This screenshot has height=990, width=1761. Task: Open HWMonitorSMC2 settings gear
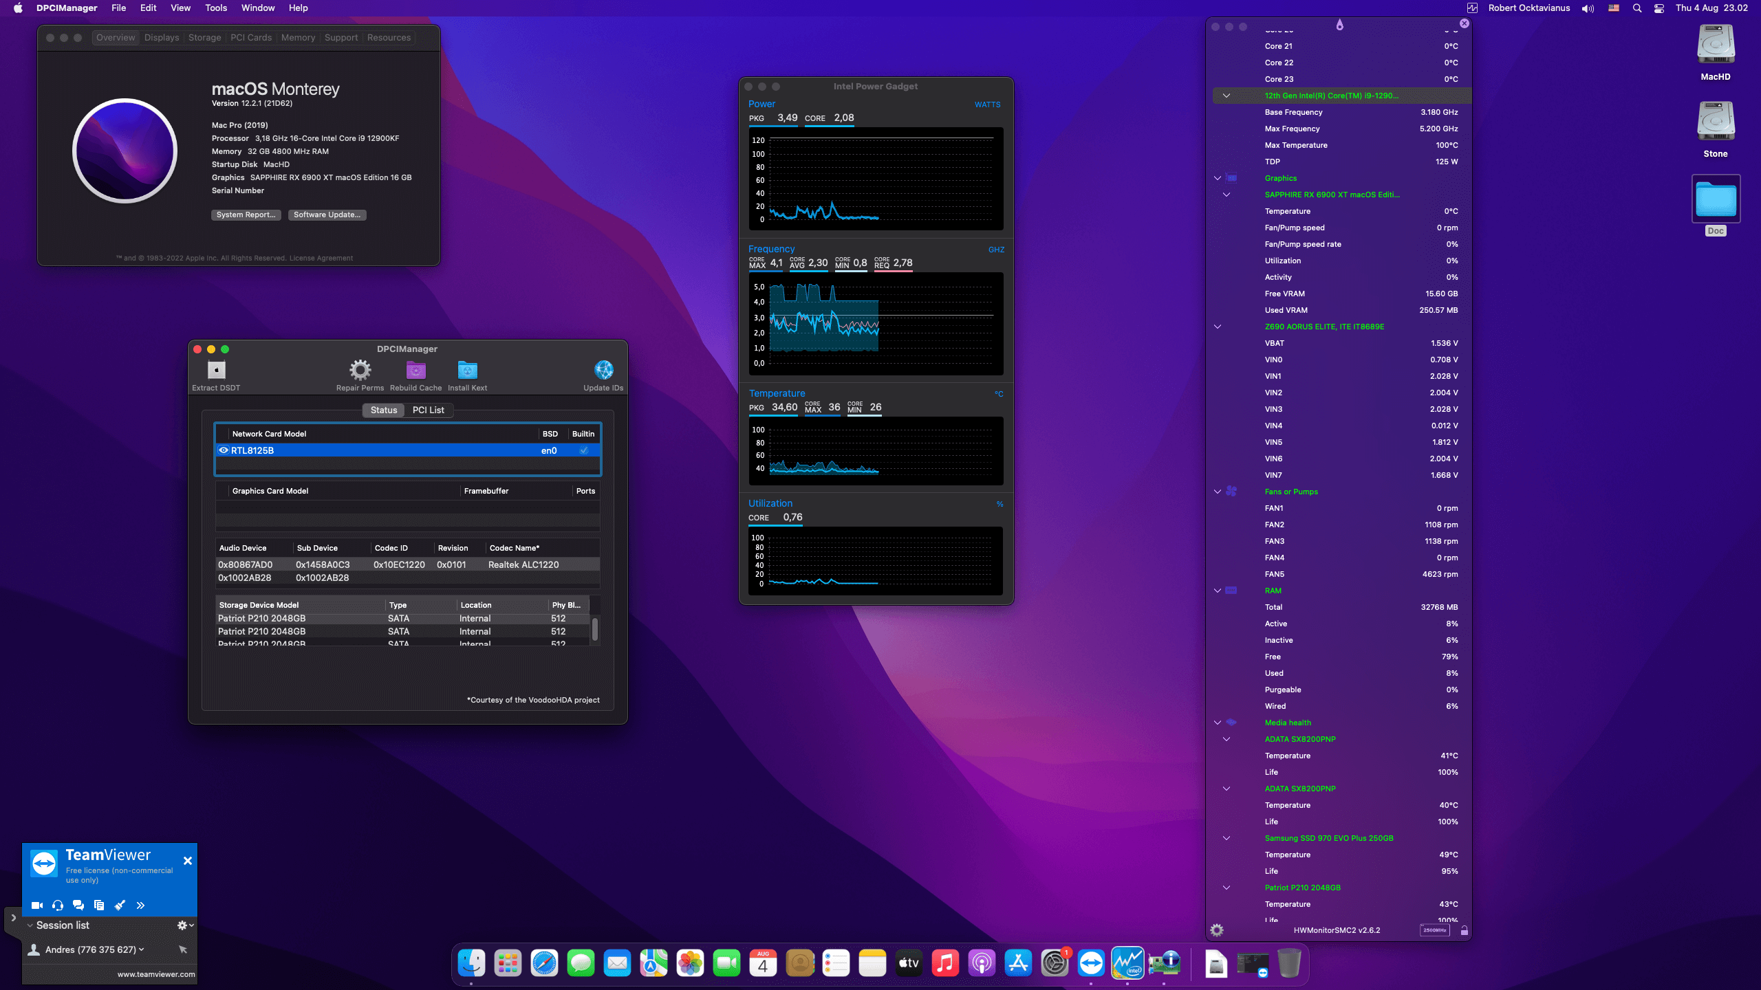1217,930
